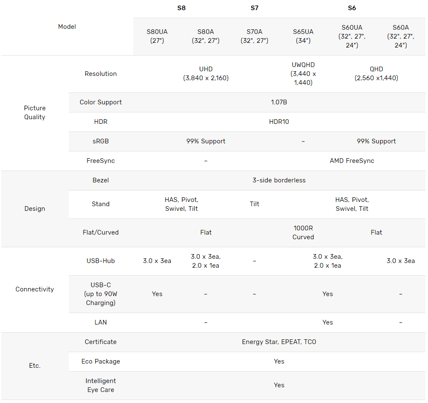Viewport: 428px width, 403px height.
Task: Click the 3-side borderless bezel value
Action: coord(279,180)
